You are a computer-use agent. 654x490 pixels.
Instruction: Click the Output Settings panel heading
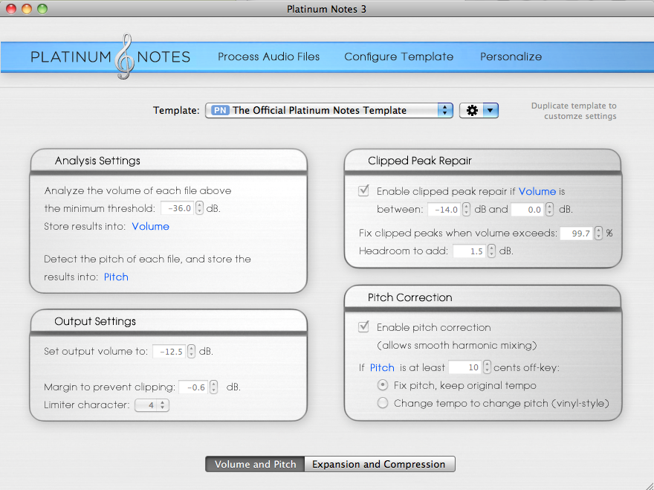(x=95, y=321)
